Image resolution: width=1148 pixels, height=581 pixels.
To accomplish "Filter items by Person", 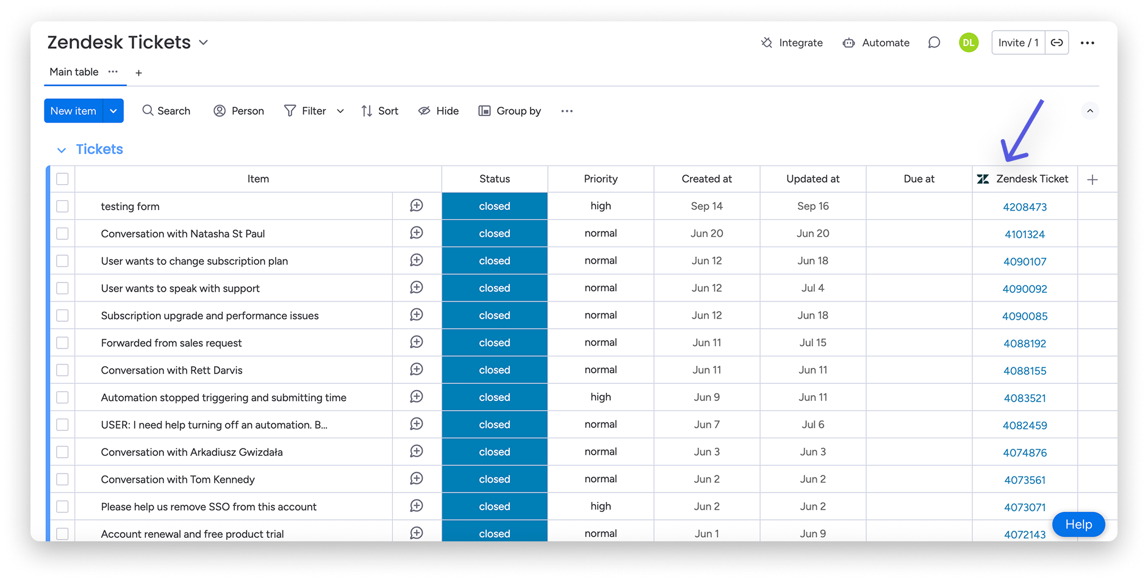I will coord(239,111).
